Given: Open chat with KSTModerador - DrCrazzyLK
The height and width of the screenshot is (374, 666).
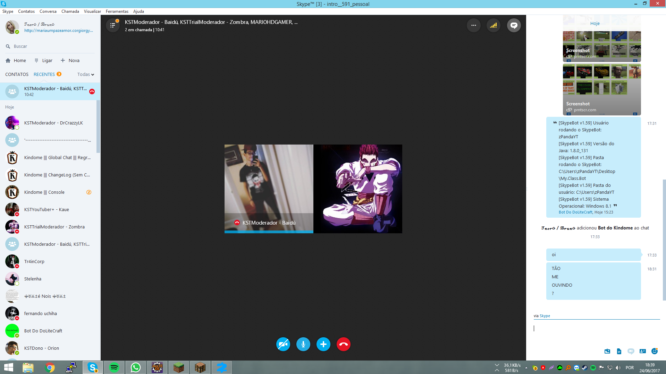Looking at the screenshot, I should (x=48, y=123).
